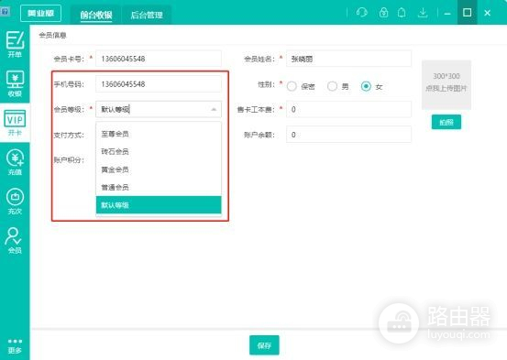Focus the 手机号码 input field
Image resolution: width=507 pixels, height=360 pixels.
pyautogui.click(x=159, y=84)
